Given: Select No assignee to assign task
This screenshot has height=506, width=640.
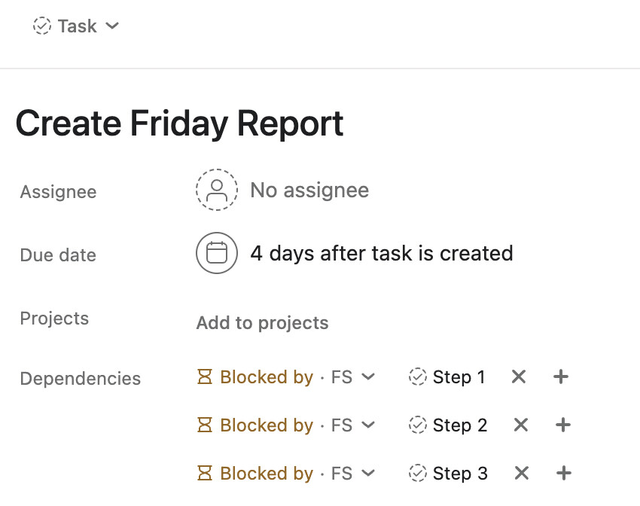Looking at the screenshot, I should [309, 191].
